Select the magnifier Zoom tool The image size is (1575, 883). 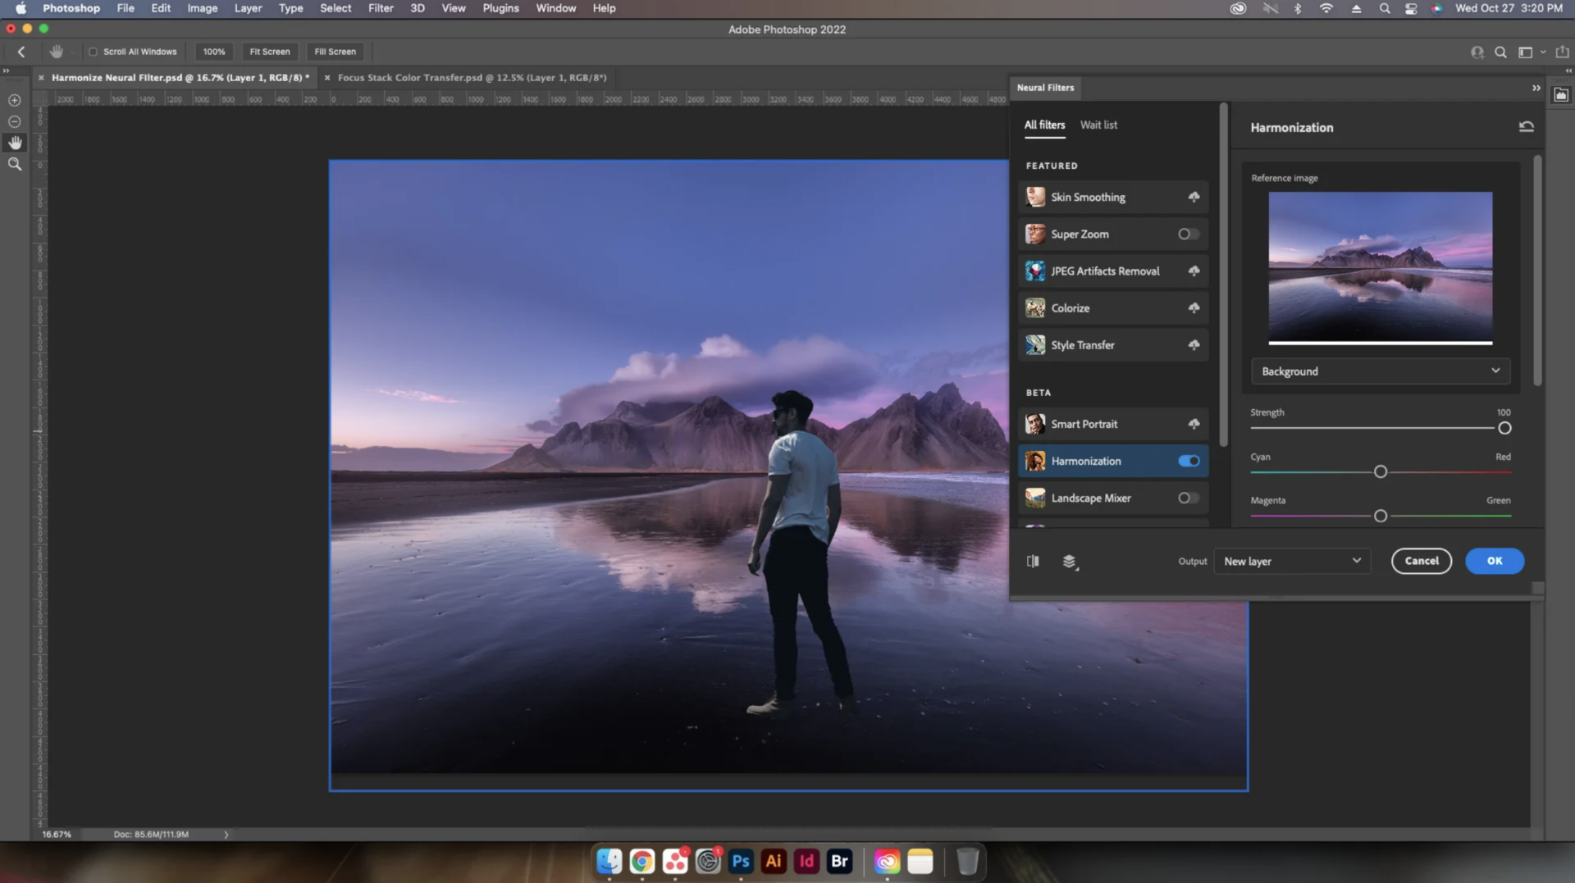click(14, 164)
